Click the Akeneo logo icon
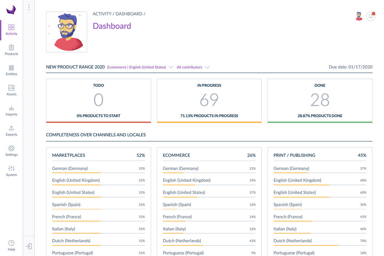This screenshot has width=384, height=256. tap(11, 10)
